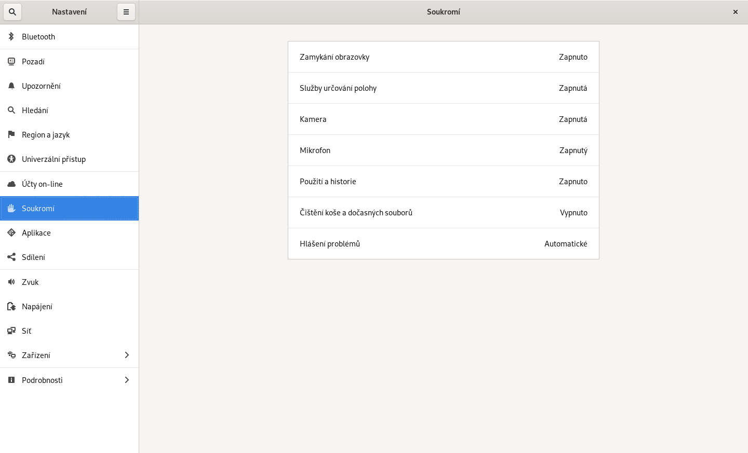Expand the Zařízení submenu chevron

coord(127,355)
